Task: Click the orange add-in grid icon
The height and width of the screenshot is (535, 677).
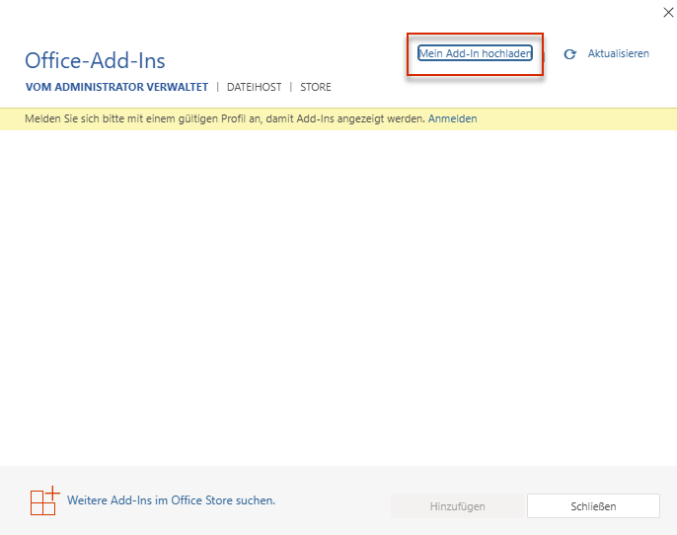Action: tap(45, 500)
